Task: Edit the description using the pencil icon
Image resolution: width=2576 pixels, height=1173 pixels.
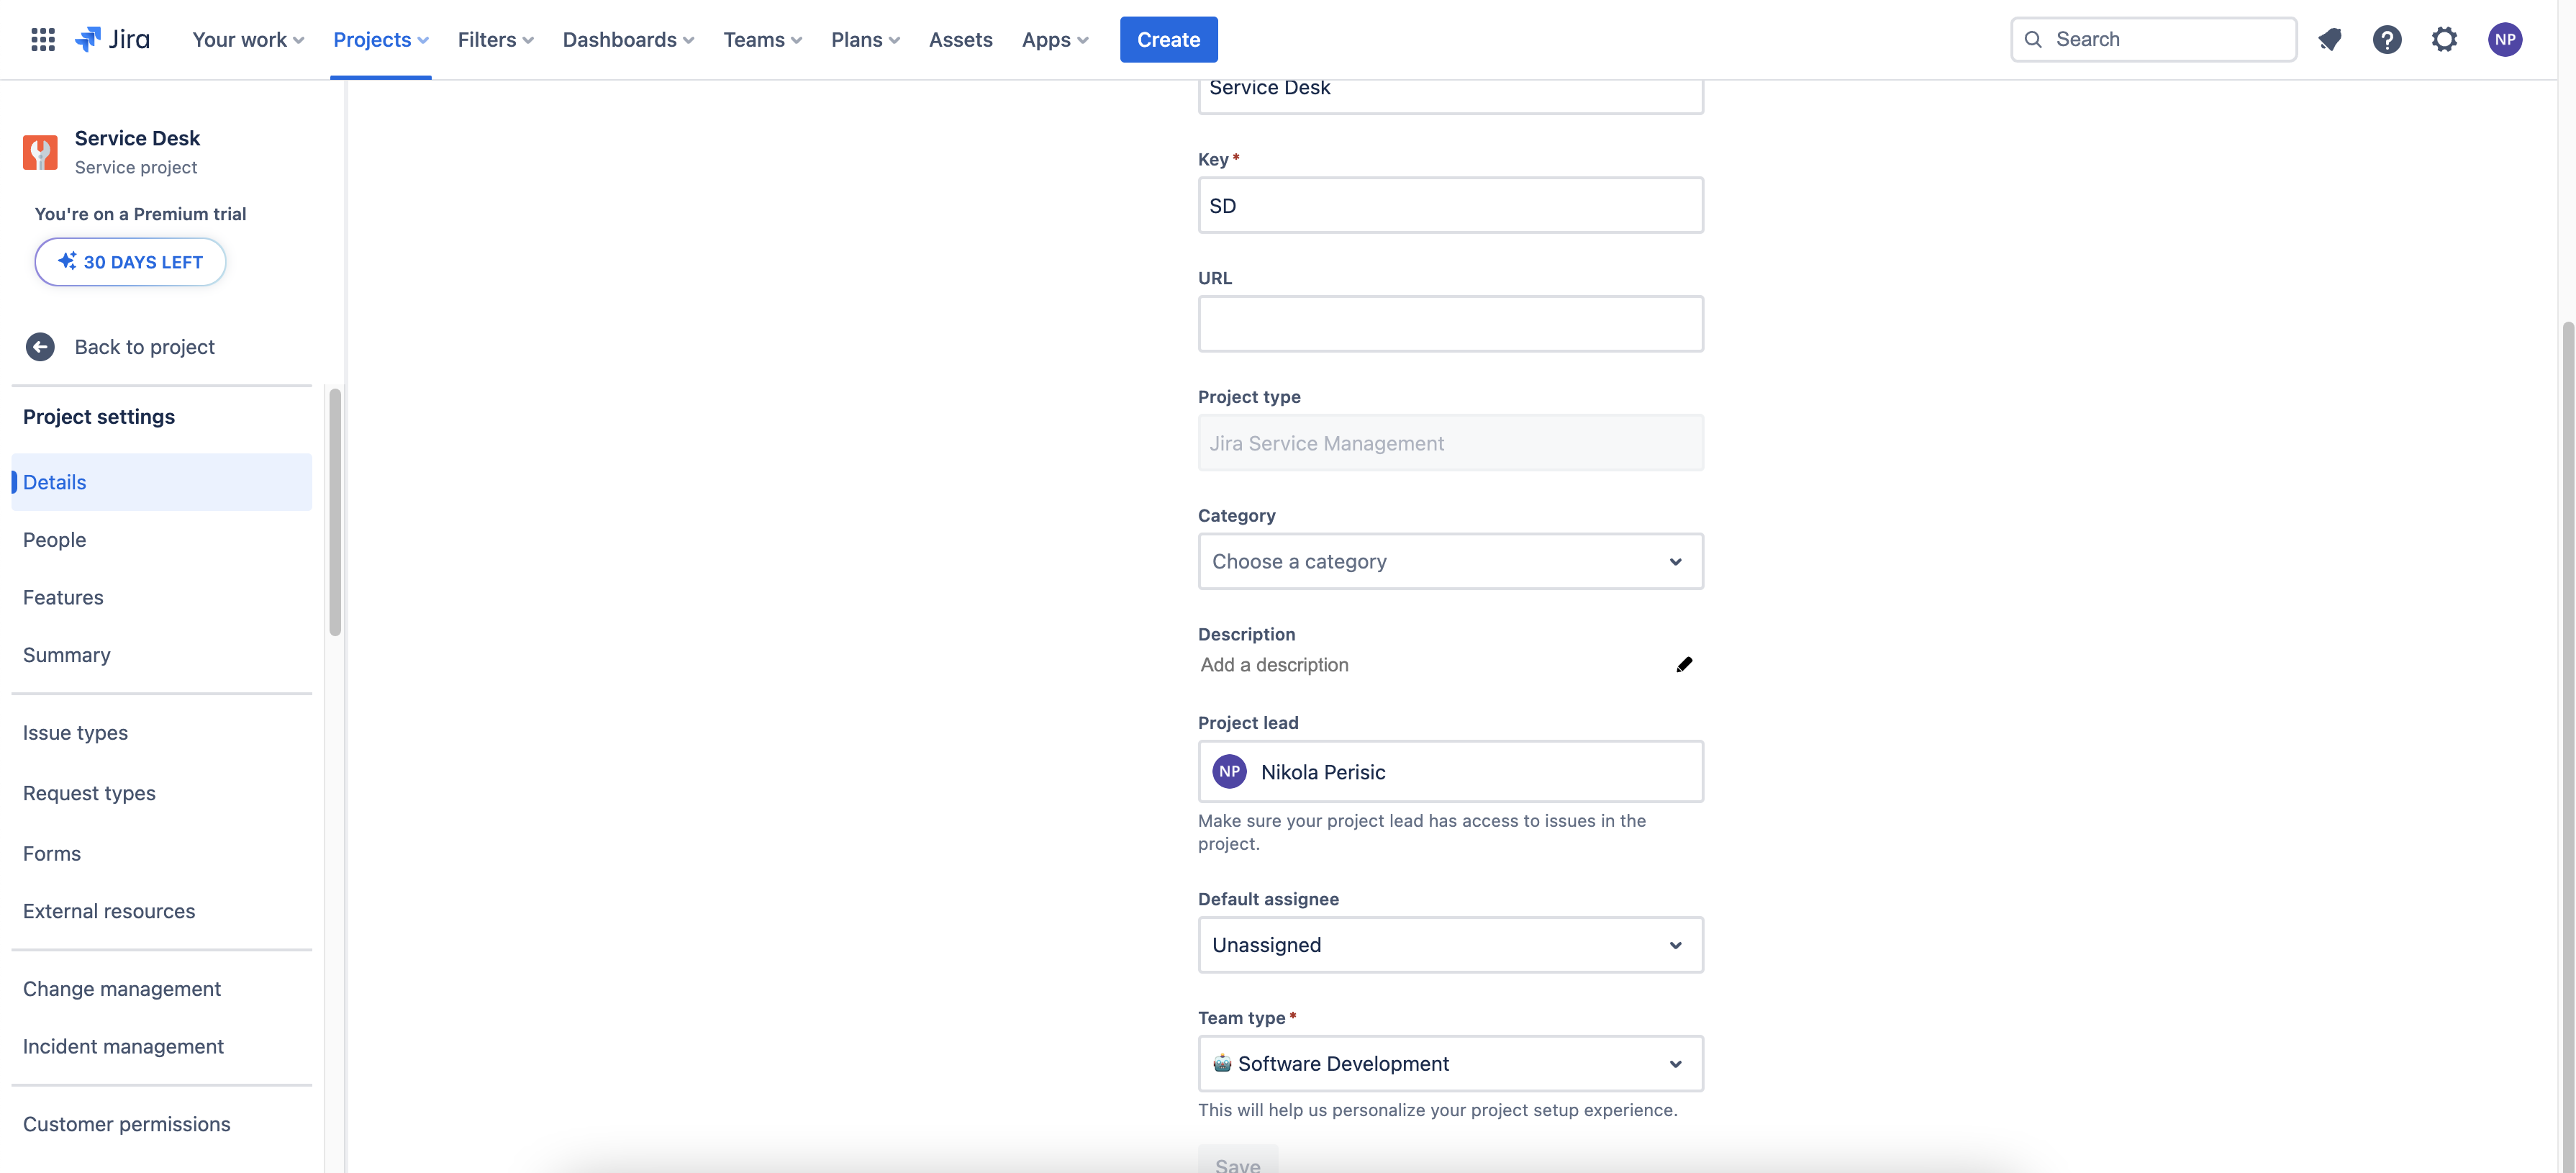Action: point(1684,664)
